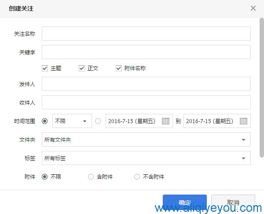Uncheck the 附件名称 checkbox
The width and height of the screenshot is (264, 214).
tap(119, 68)
